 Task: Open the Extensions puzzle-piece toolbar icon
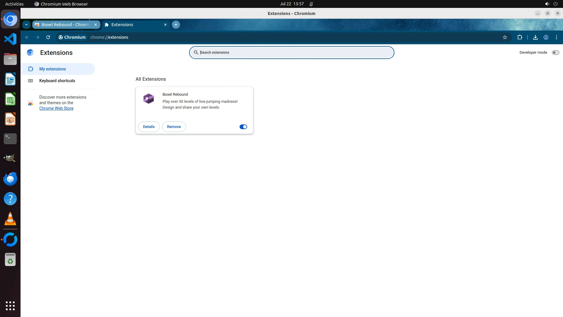pyautogui.click(x=520, y=37)
